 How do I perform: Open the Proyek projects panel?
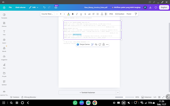click(4, 74)
